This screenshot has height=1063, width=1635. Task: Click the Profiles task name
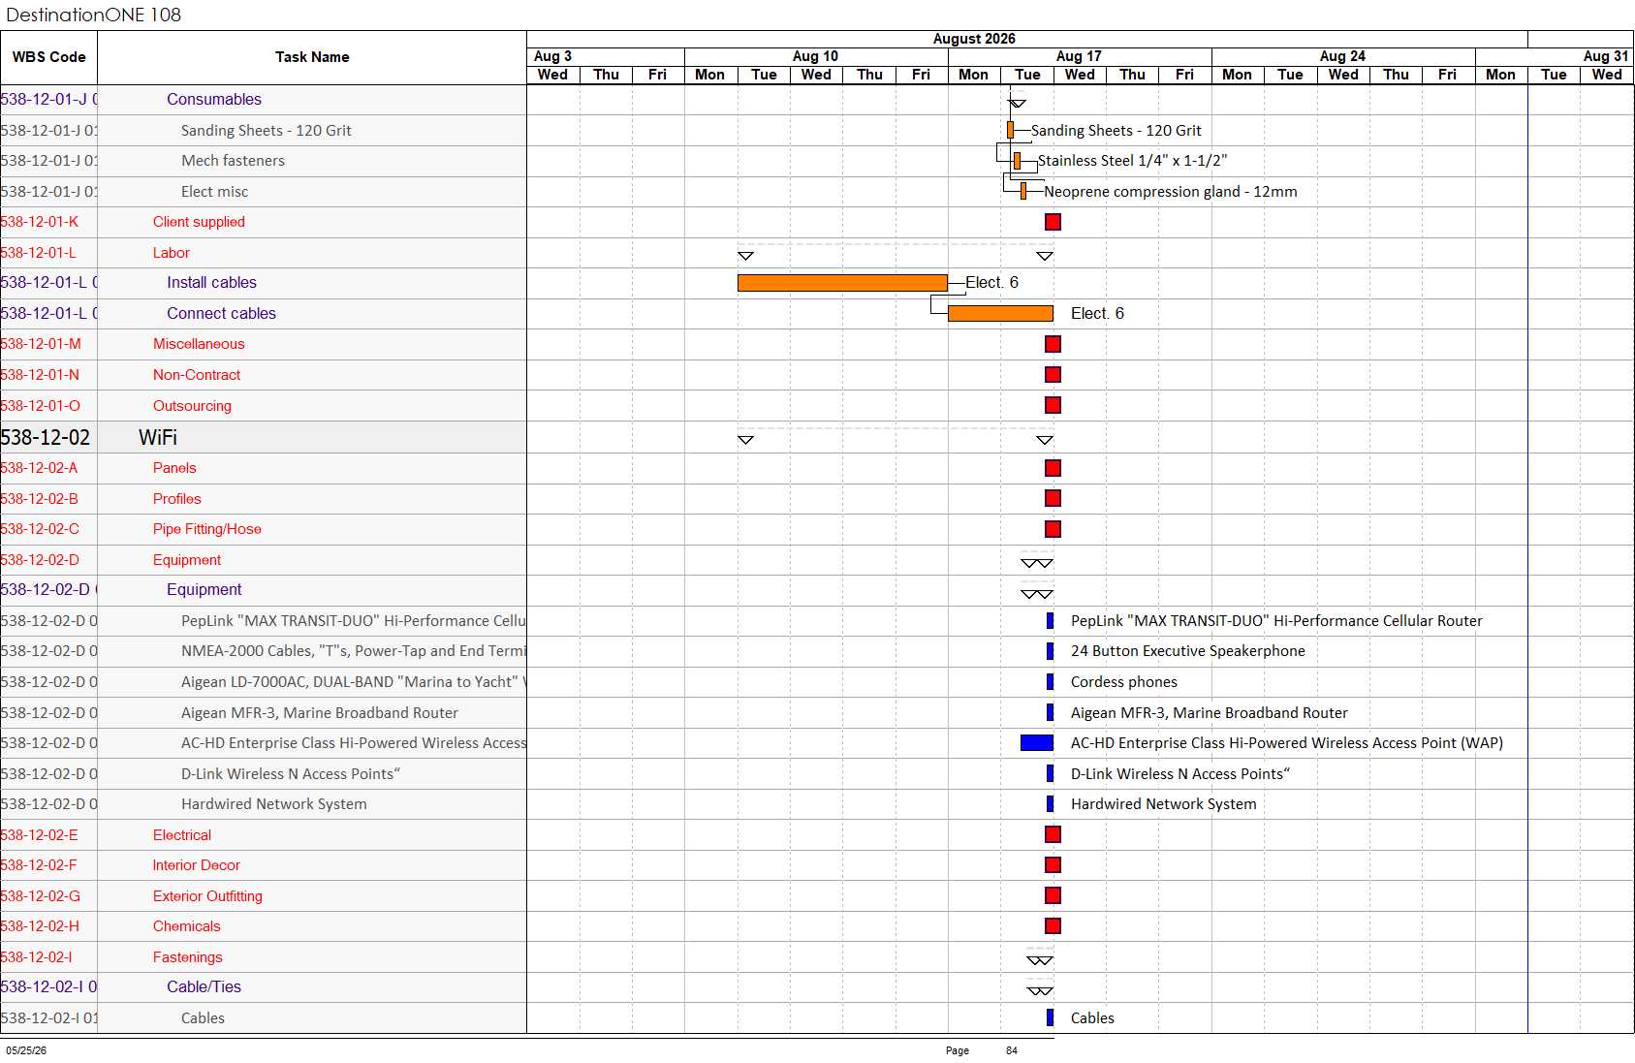(x=177, y=499)
